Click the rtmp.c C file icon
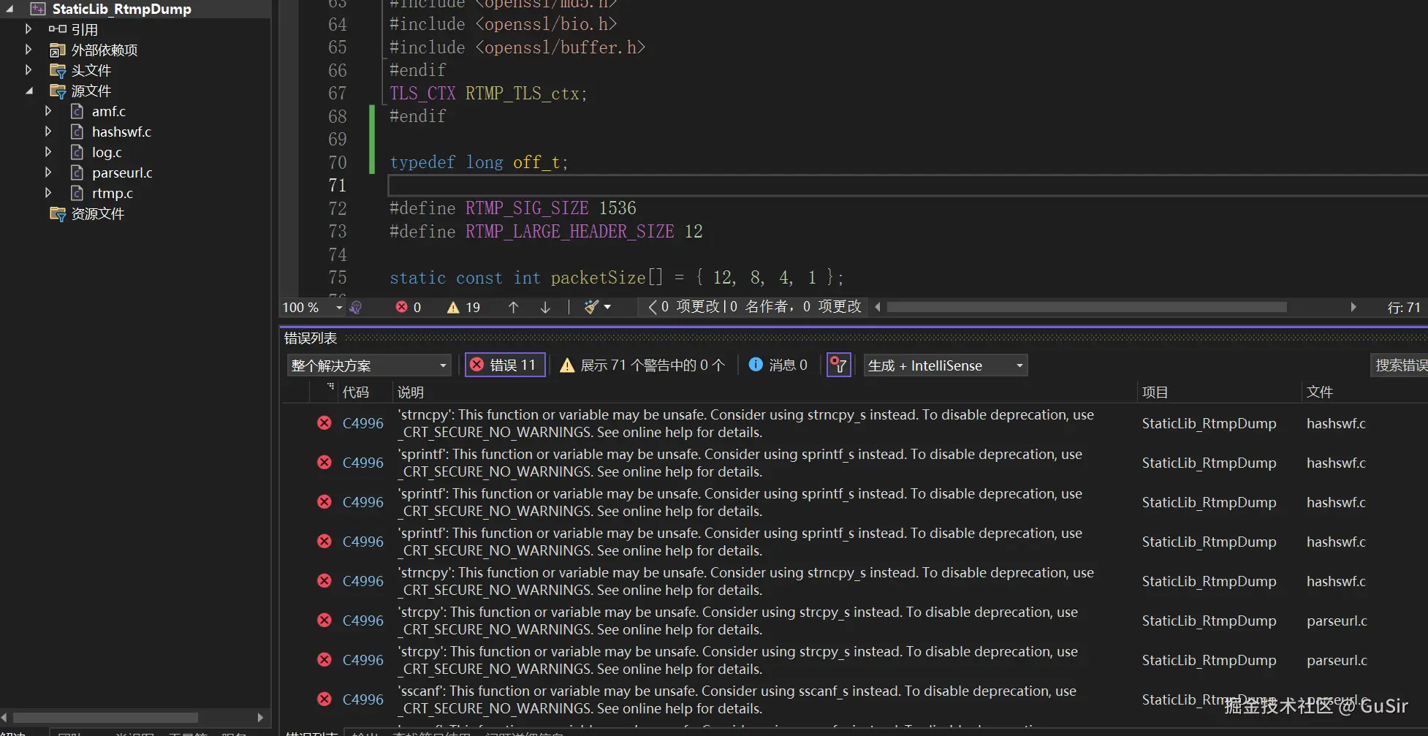 point(77,193)
